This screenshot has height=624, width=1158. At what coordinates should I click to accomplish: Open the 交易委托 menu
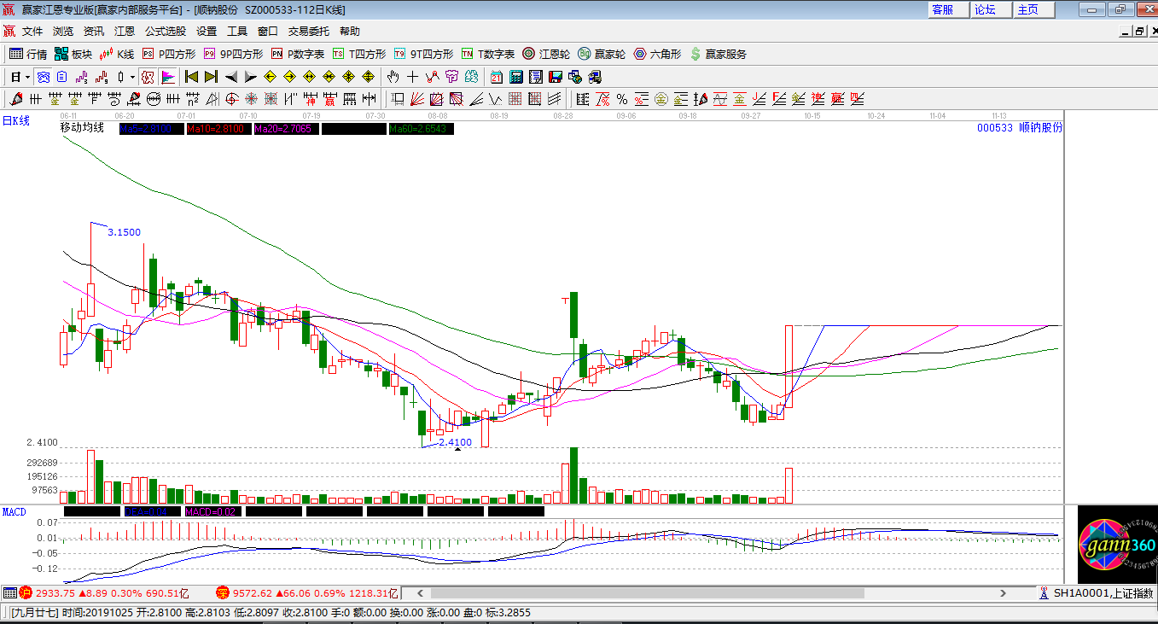tap(309, 32)
